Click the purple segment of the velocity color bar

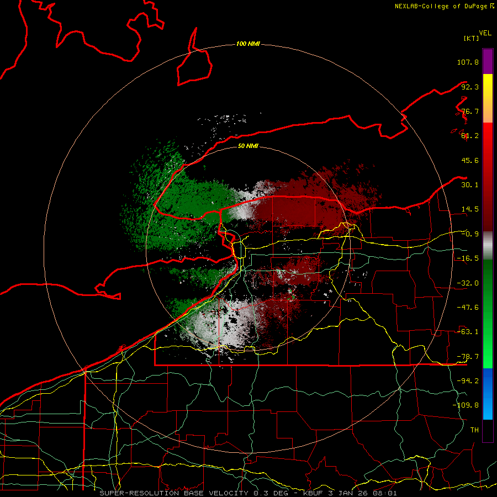click(488, 61)
